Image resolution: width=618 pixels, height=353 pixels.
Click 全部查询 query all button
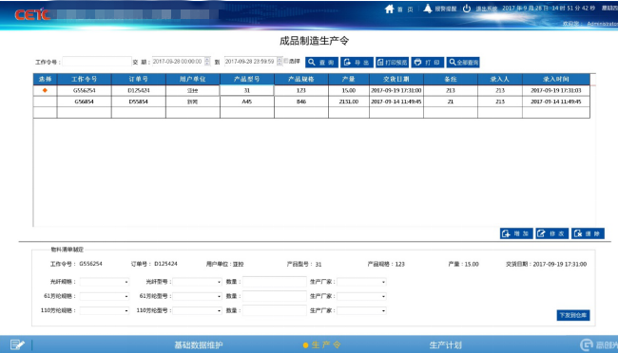point(463,63)
